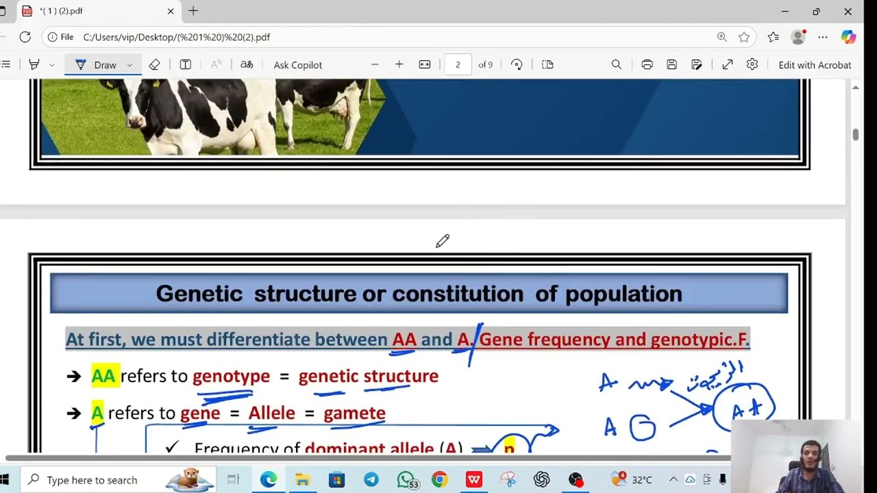Screen dimensions: 877x493
Task: Click the Save as icon
Action: pos(697,64)
